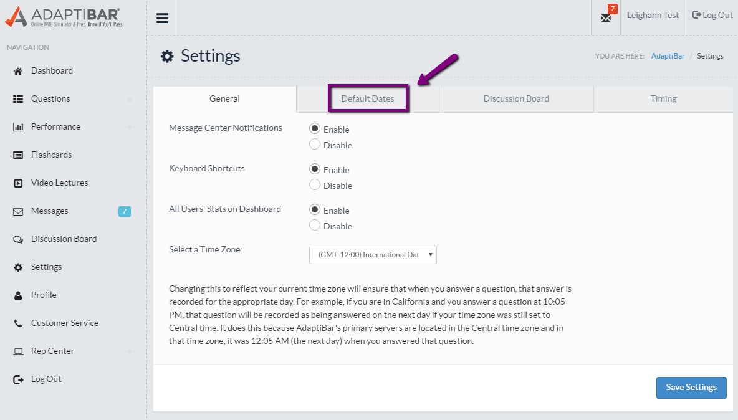Click the Flashcards icon in the sidebar
Image resolution: width=738 pixels, height=420 pixels.
(x=18, y=155)
